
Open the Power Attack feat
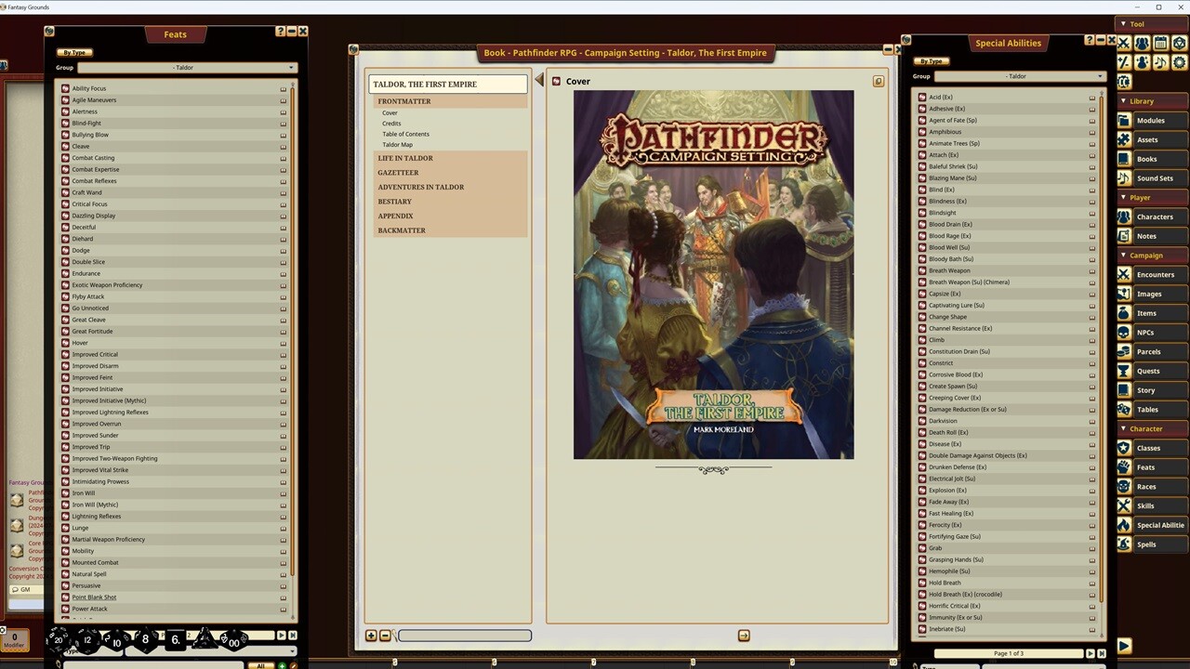tap(90, 609)
